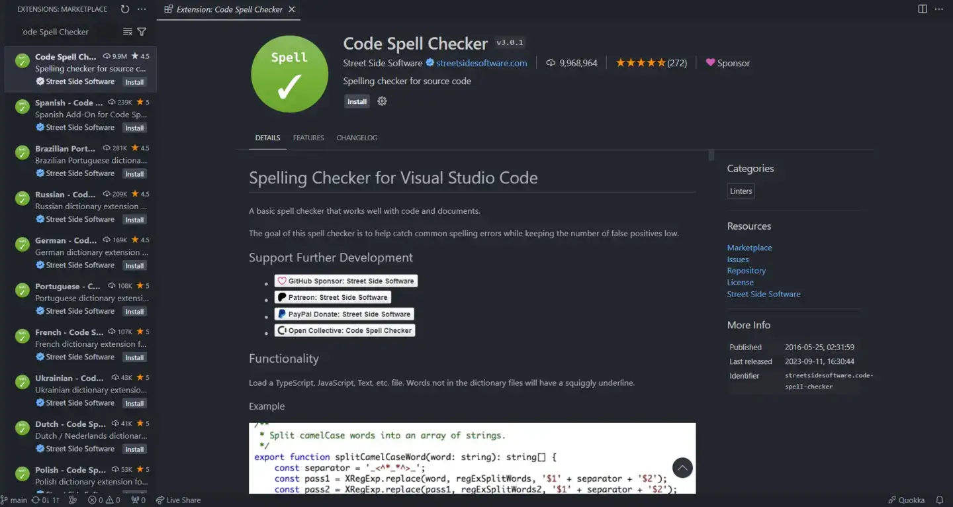Select the Brazilian Portuguese dictionary entry
The height and width of the screenshot is (507, 953).
81,161
